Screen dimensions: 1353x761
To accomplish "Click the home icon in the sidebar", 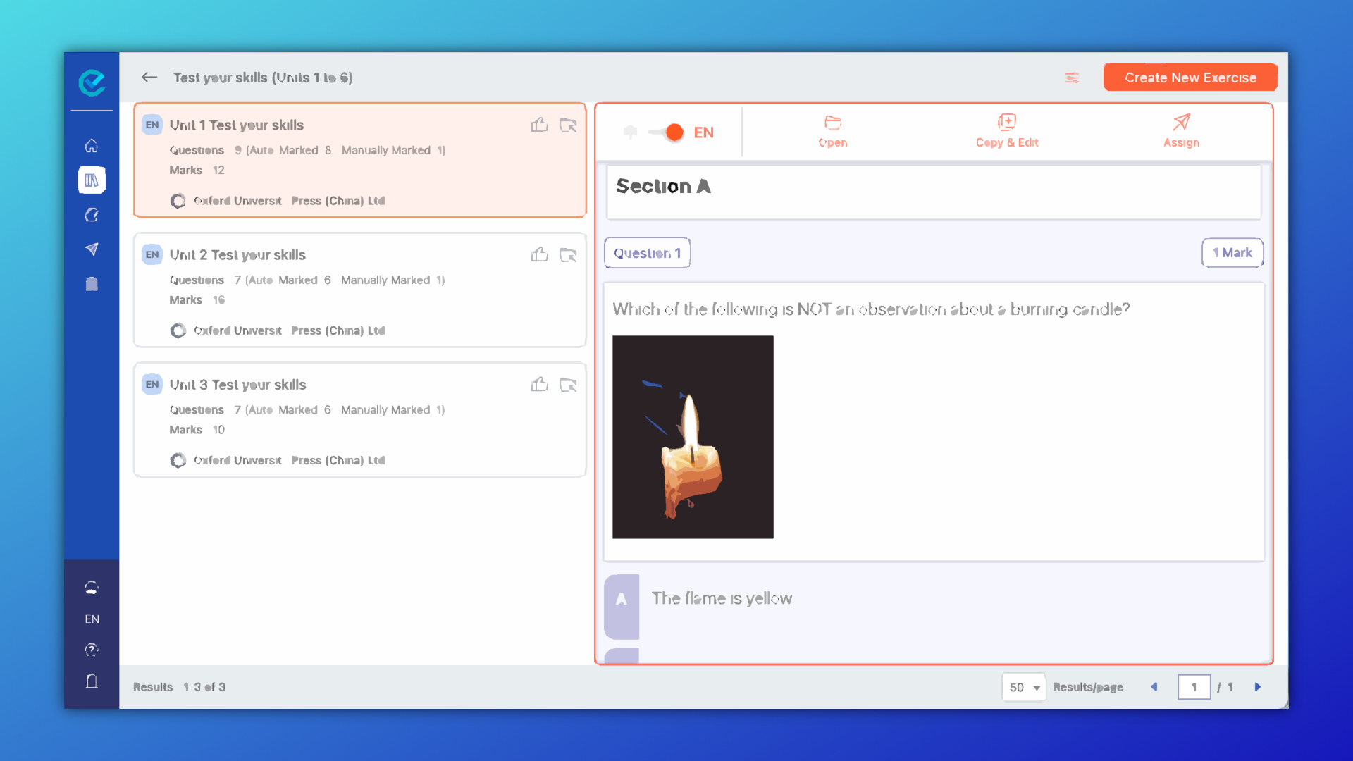I will coord(91,146).
